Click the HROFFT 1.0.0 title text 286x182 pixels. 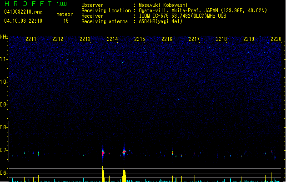[36, 4]
